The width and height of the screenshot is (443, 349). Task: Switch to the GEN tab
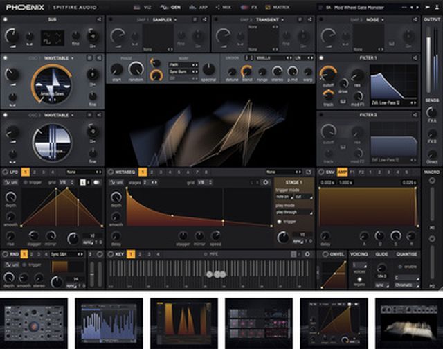click(171, 8)
